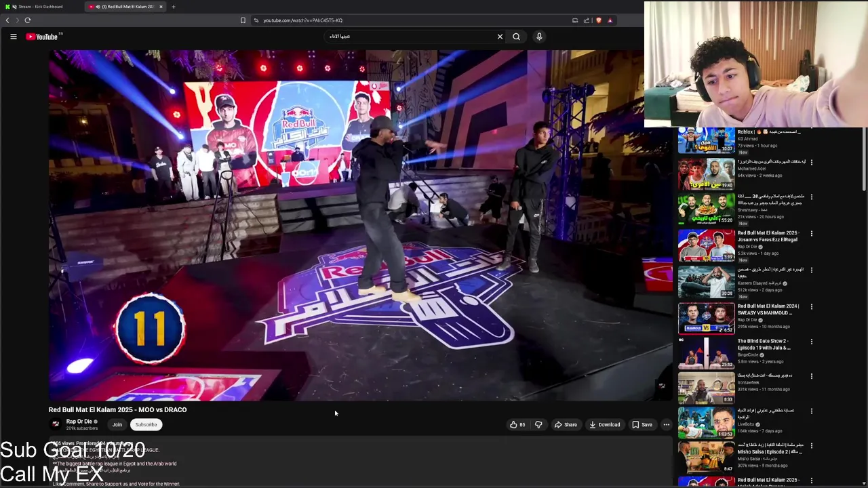Open the LiveBoltx 1:03:53 video thumbnail

[x=706, y=422]
